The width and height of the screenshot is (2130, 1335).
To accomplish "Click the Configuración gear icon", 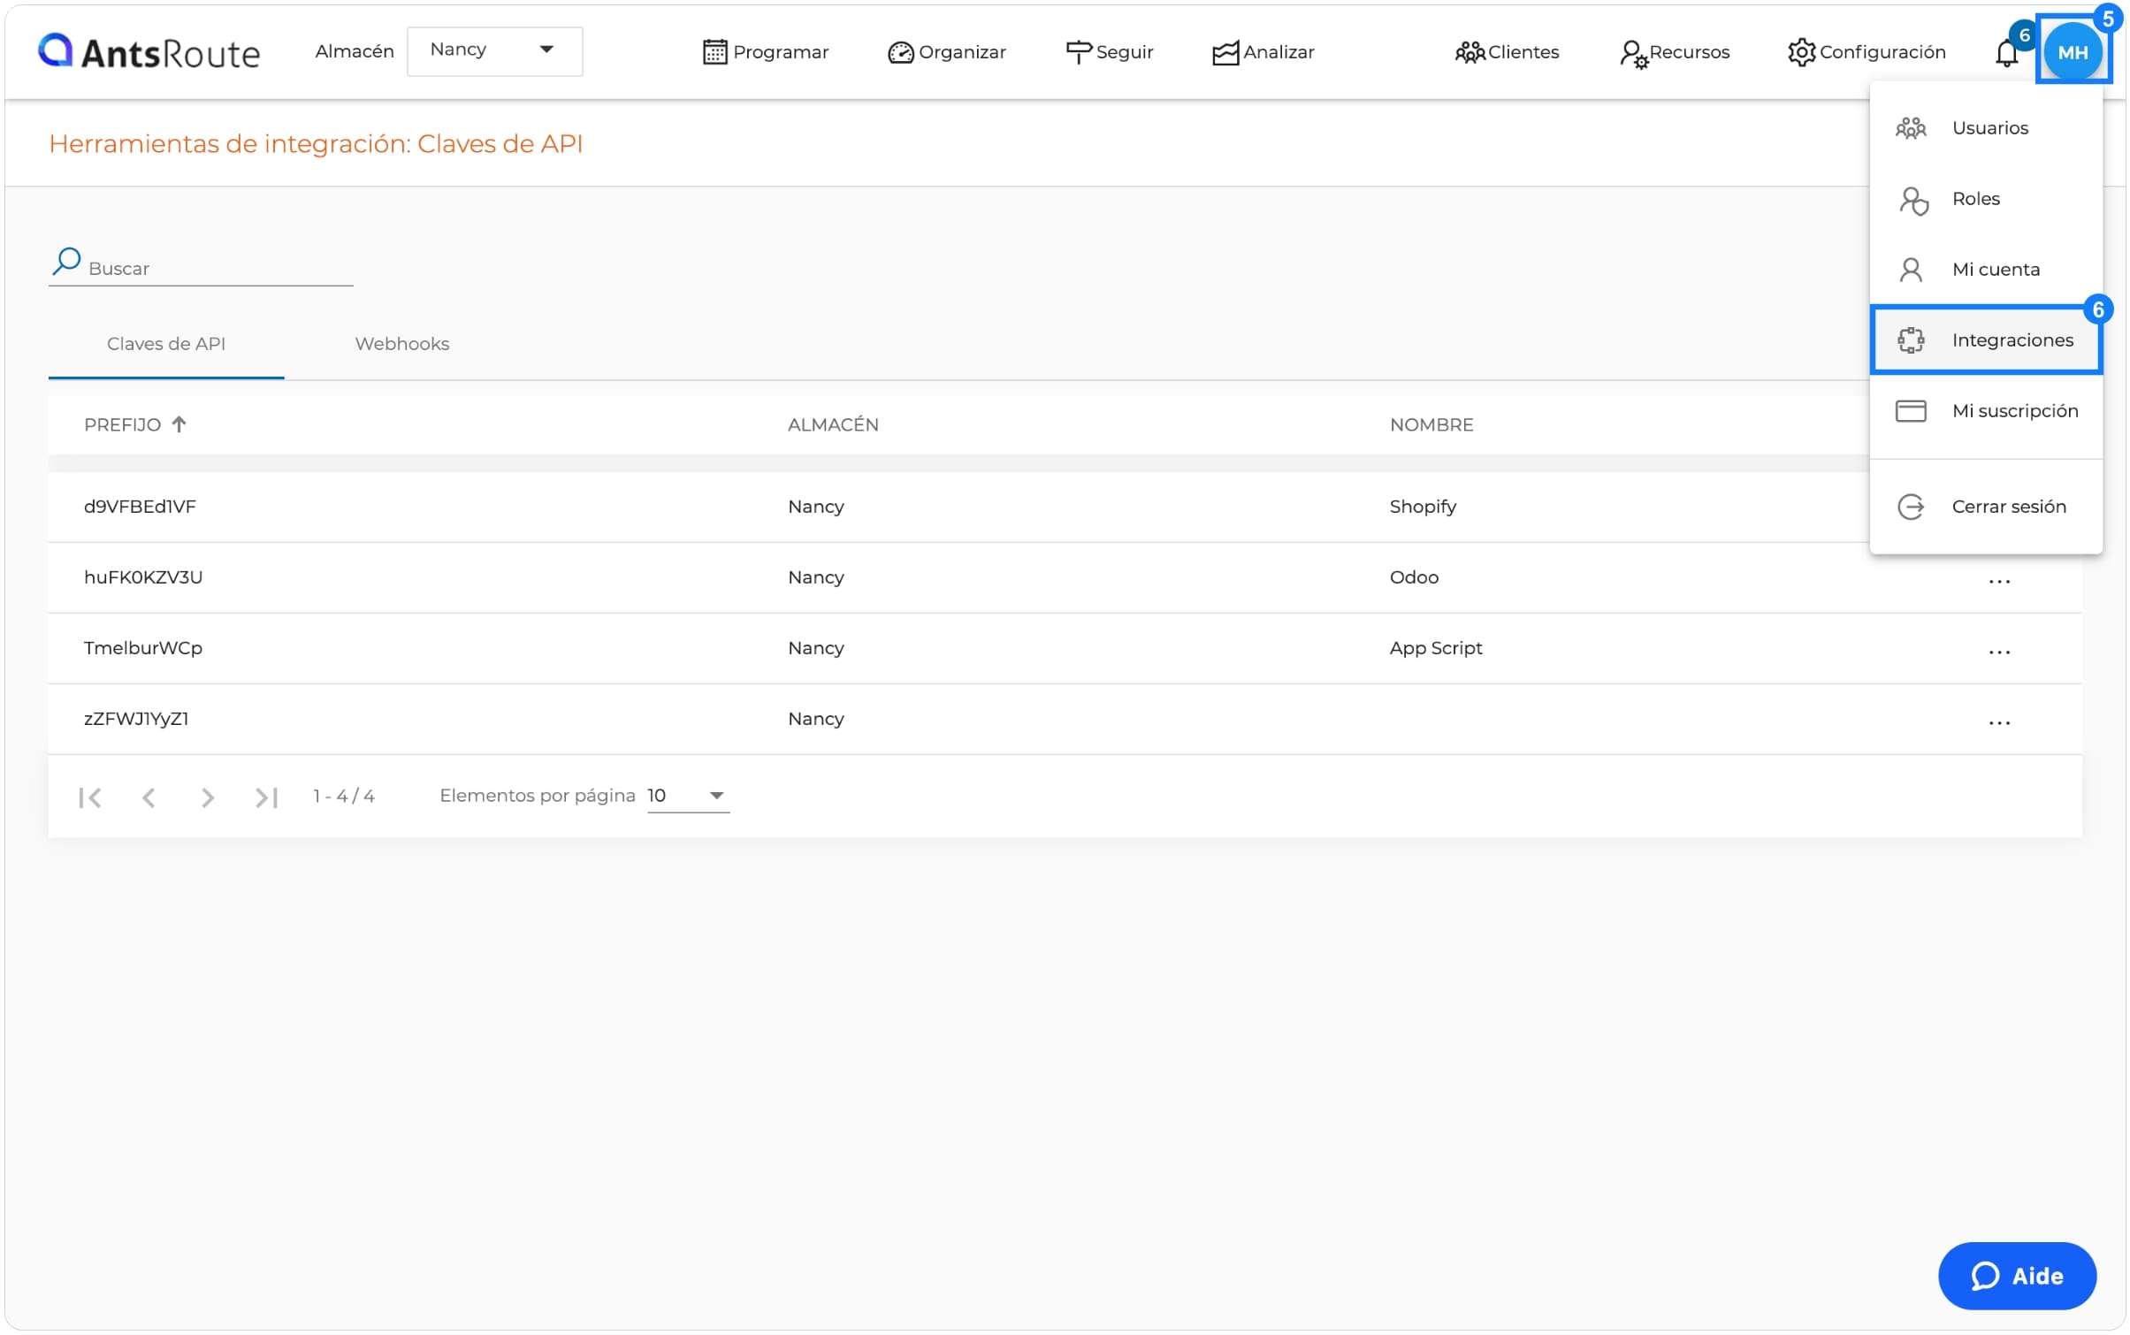I will tap(1801, 52).
